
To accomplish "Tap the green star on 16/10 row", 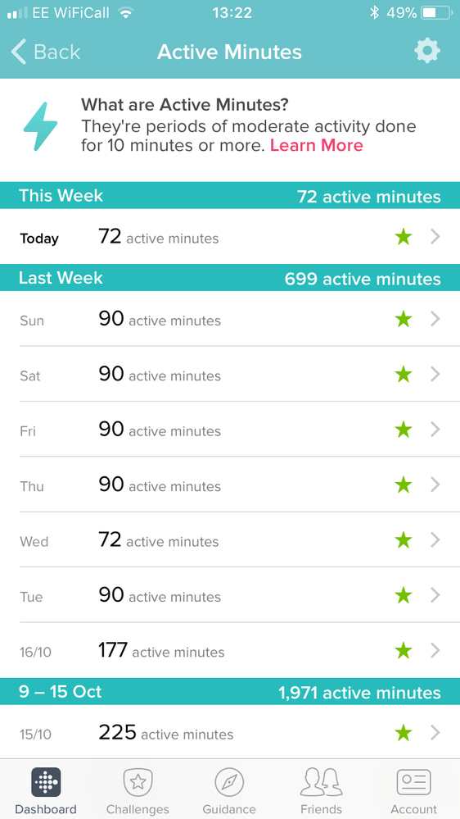I will (404, 650).
